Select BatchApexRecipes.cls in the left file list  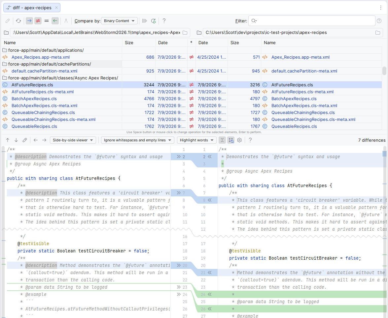(34, 99)
